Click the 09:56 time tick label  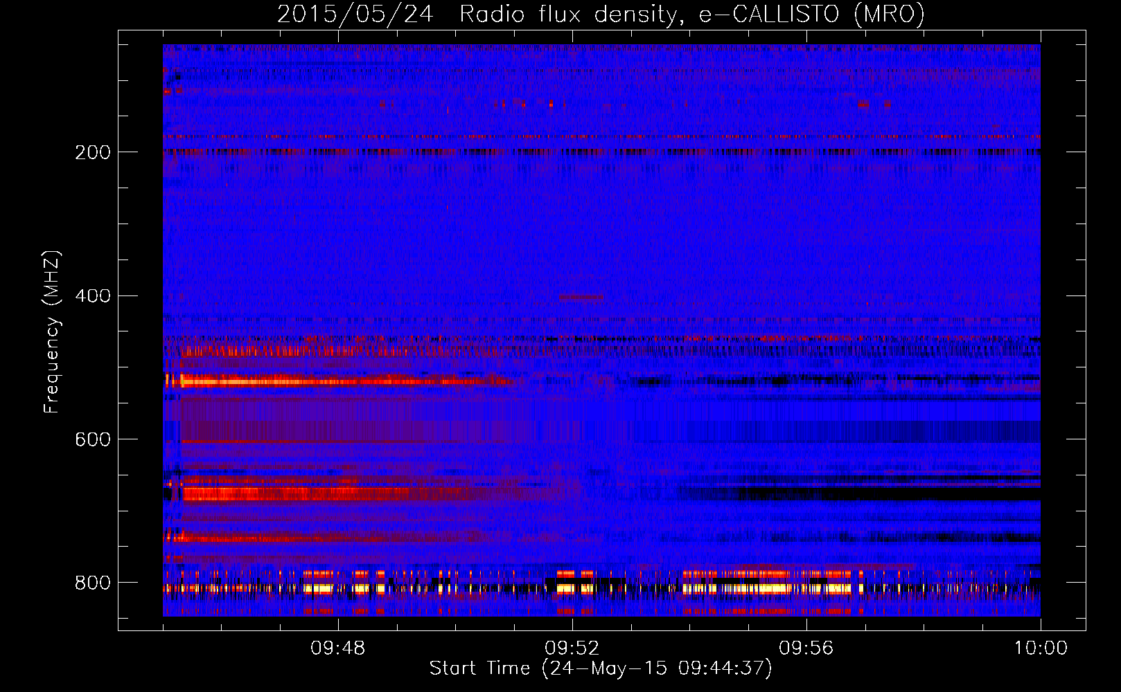[806, 648]
